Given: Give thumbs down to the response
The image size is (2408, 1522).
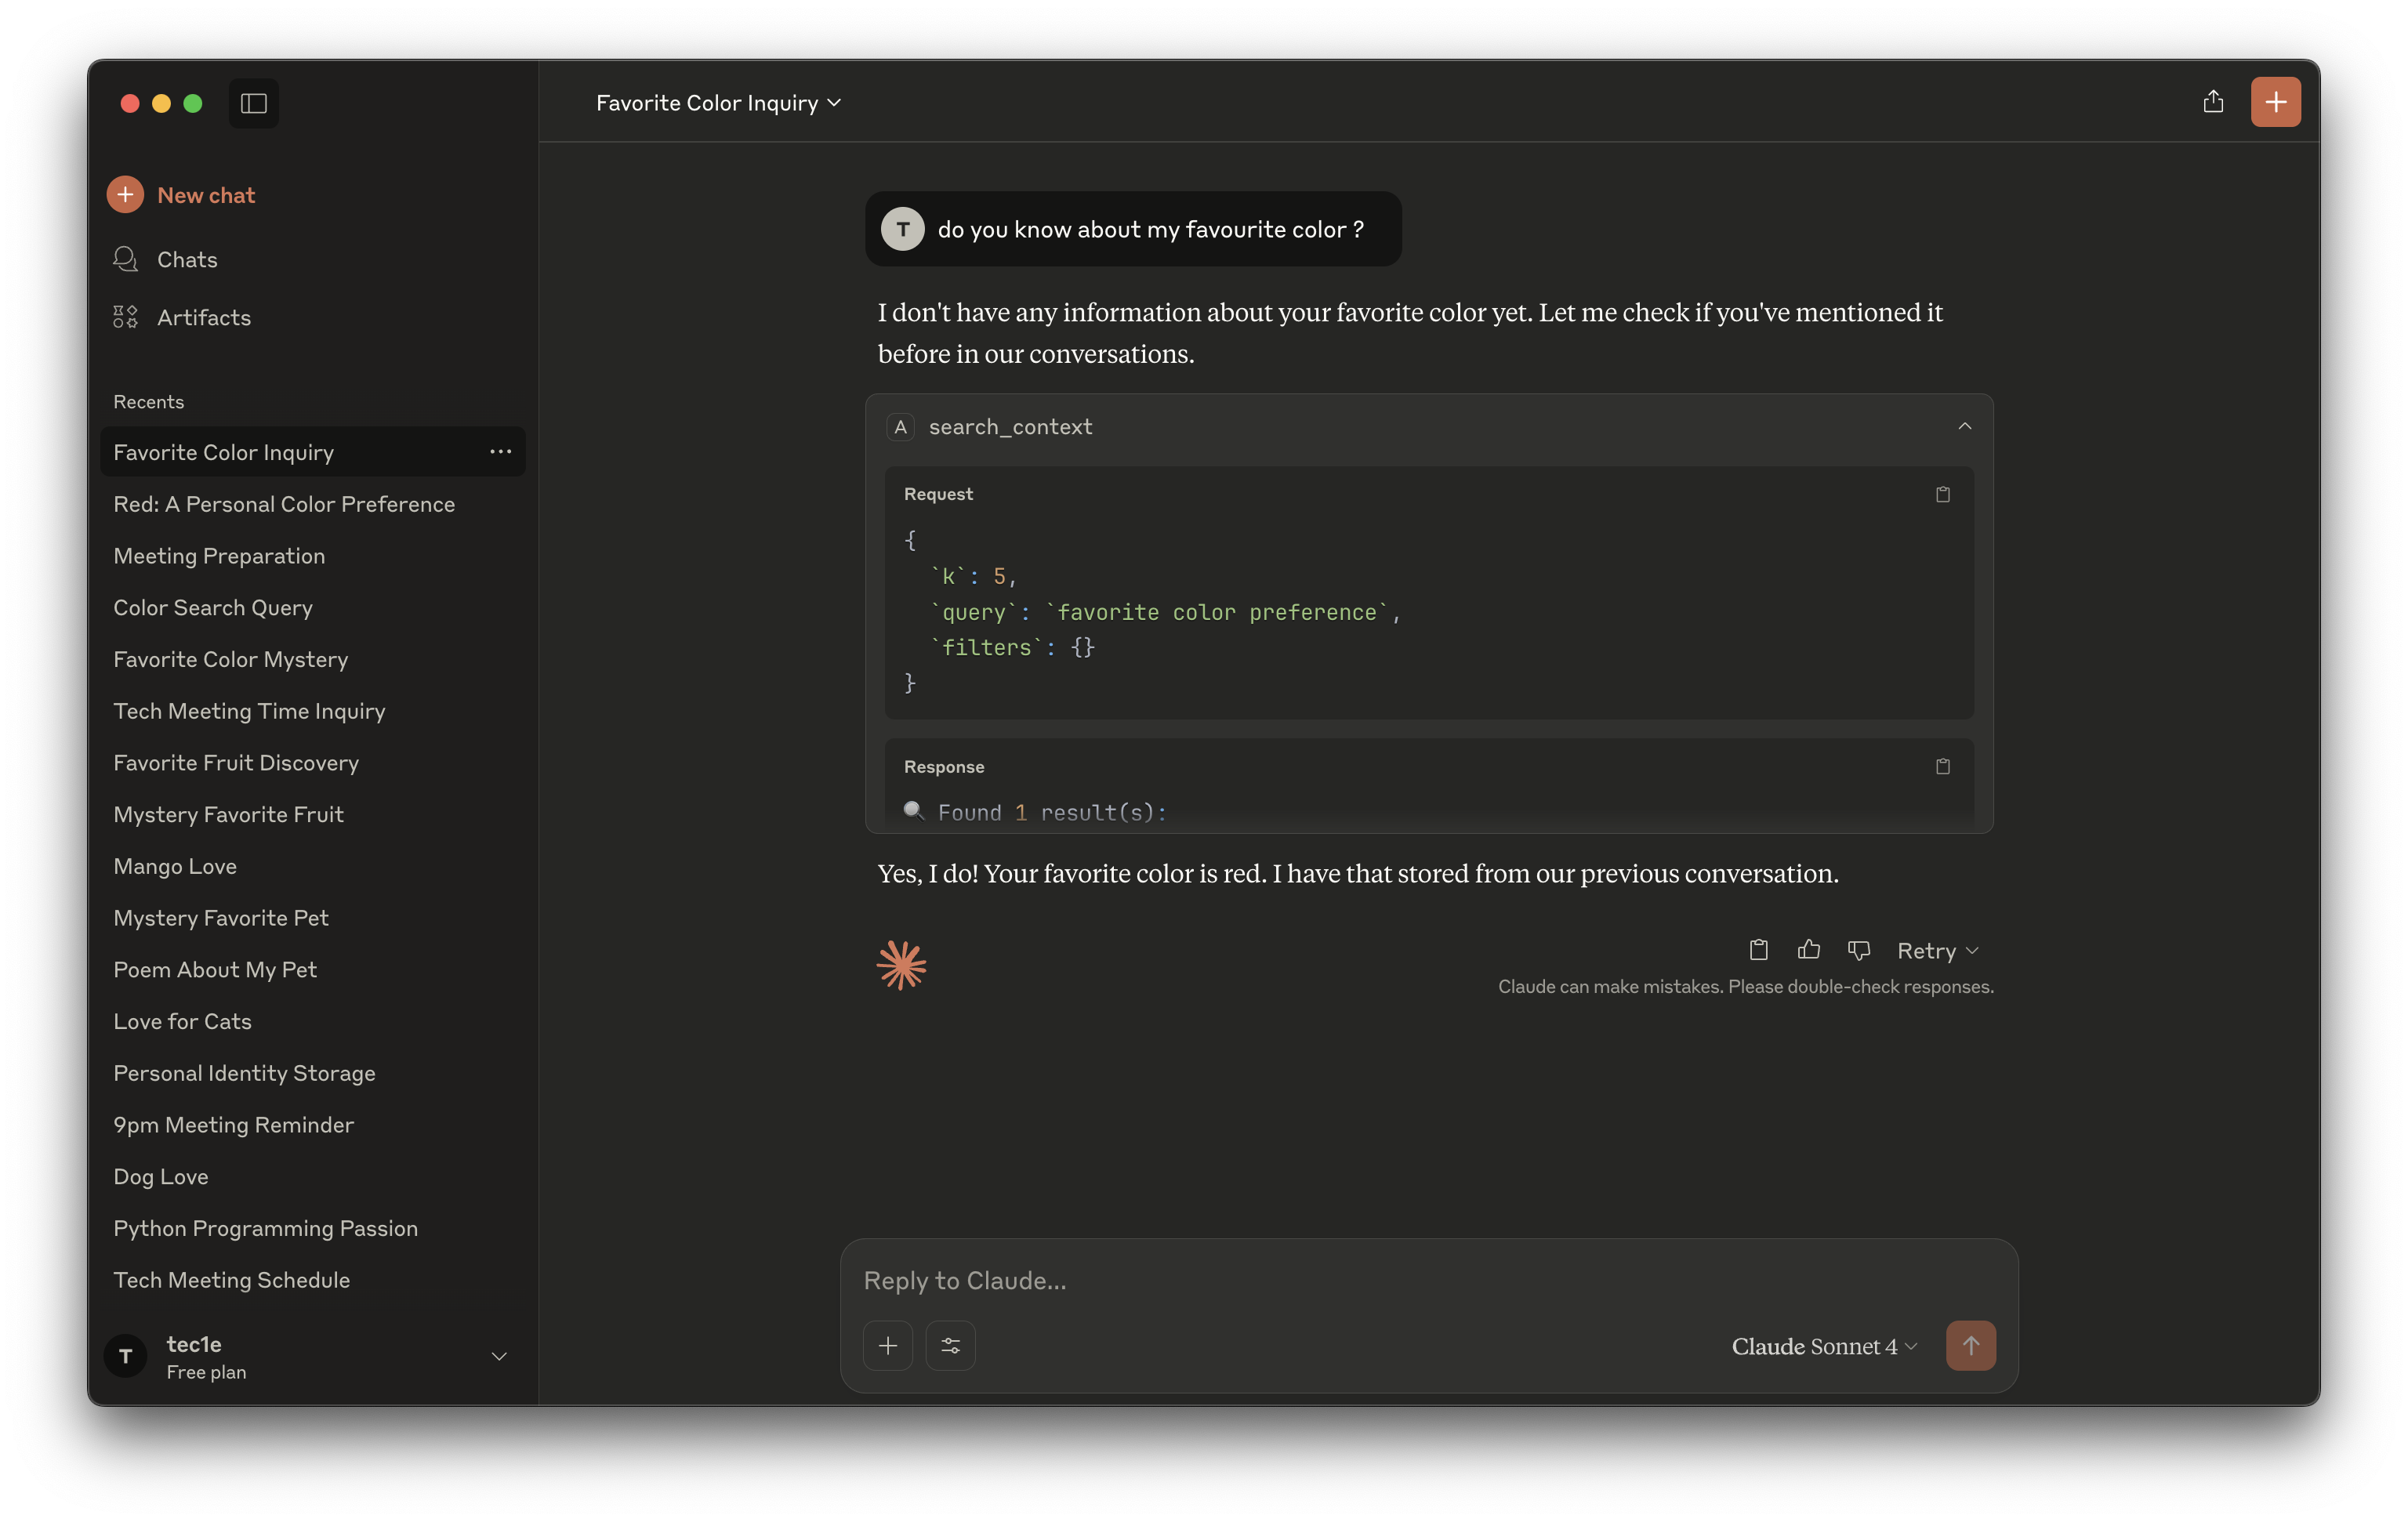Looking at the screenshot, I should (1858, 949).
